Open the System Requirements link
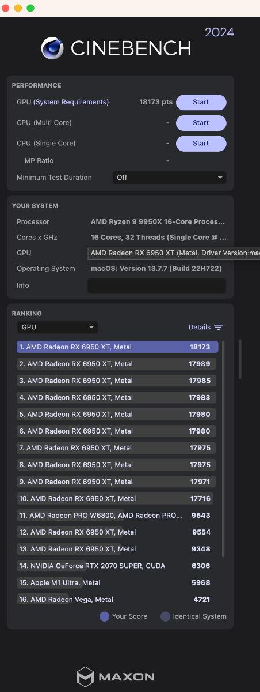 [71, 102]
